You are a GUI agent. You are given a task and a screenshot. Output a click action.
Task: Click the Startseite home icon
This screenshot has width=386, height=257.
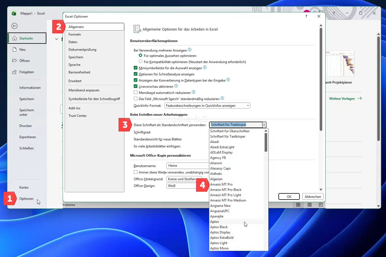click(15, 38)
